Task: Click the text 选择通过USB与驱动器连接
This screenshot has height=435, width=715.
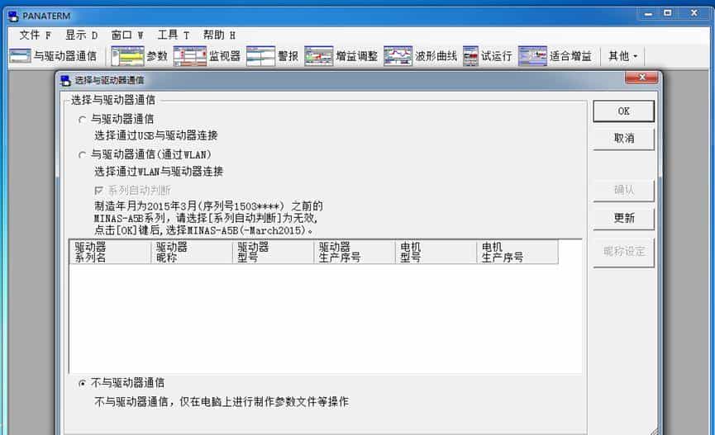Action: coord(156,135)
